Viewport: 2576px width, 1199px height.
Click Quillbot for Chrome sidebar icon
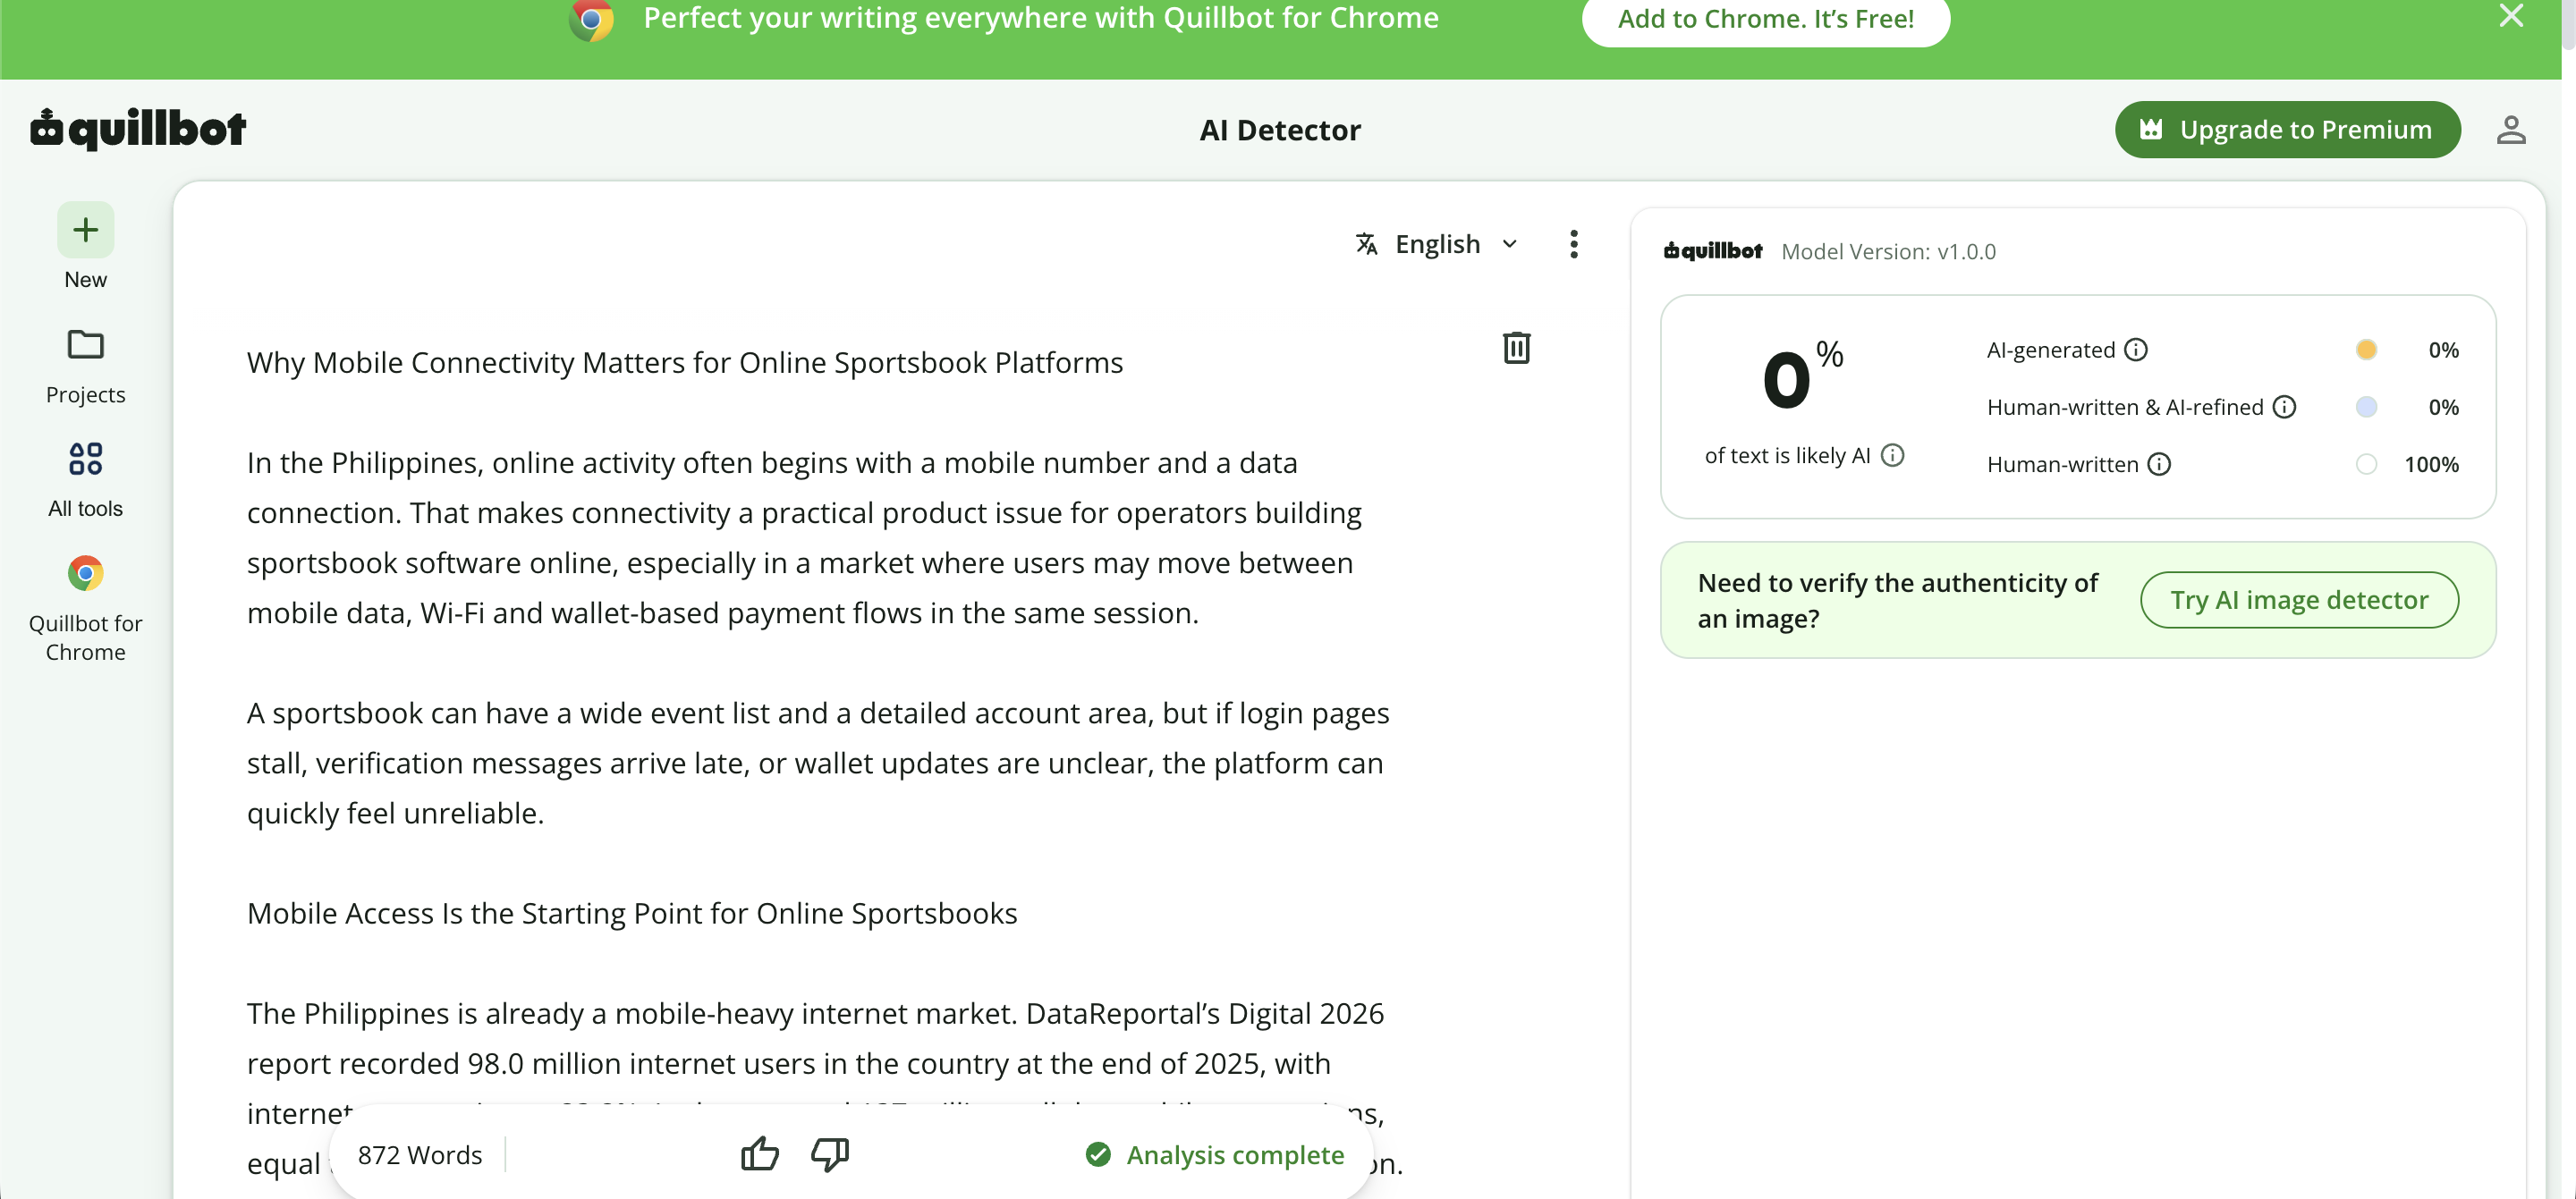pos(85,573)
